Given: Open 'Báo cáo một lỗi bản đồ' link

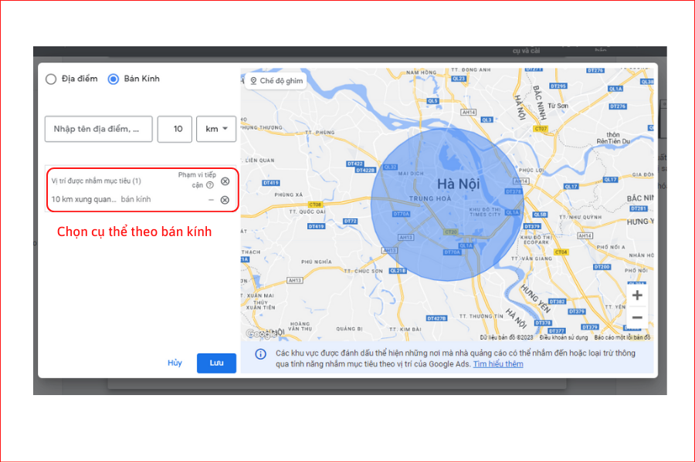Looking at the screenshot, I should [x=622, y=338].
